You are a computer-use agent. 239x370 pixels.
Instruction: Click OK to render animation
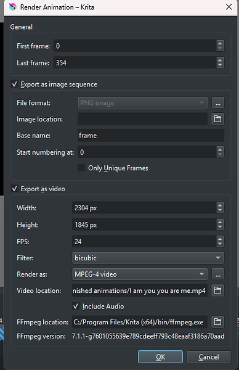click(160, 357)
